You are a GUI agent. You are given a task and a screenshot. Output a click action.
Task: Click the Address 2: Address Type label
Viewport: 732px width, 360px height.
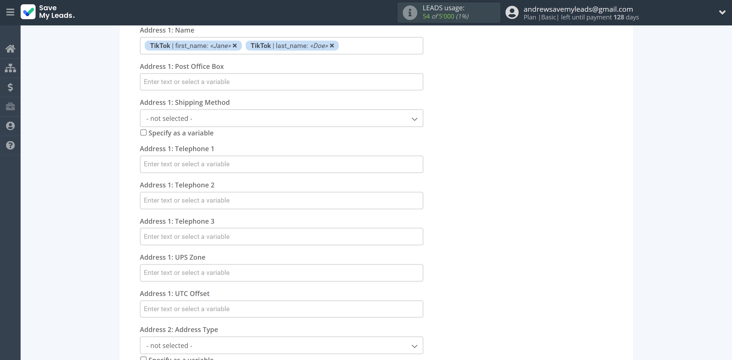[x=179, y=330]
